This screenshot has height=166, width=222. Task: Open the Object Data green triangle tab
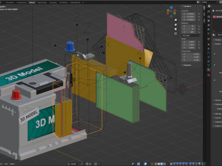tap(209, 65)
